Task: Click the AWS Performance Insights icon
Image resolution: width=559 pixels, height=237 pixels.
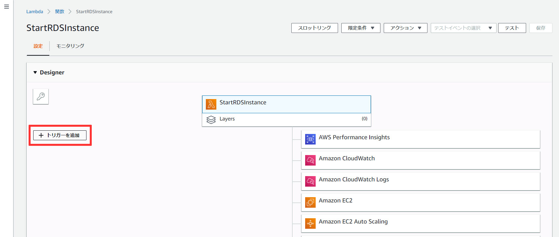Action: pos(310,139)
